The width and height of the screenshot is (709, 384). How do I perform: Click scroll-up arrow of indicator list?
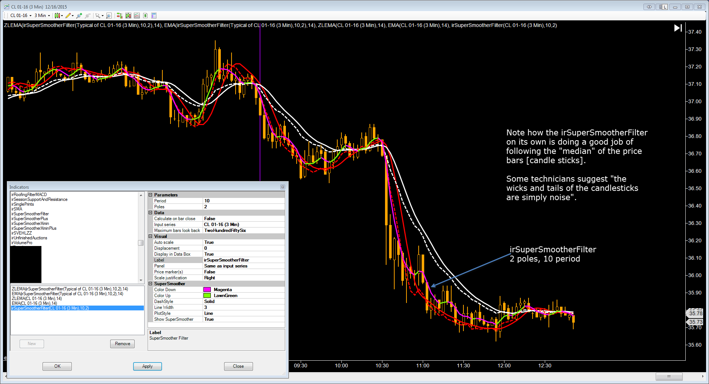point(141,195)
